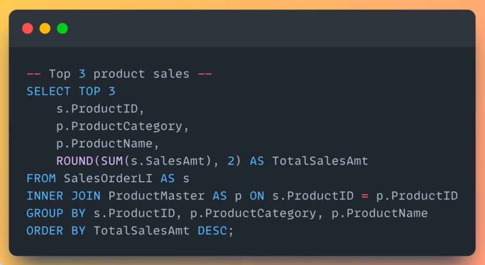485x265 pixels.
Task: Click the ON keyword in the join
Action: click(257, 196)
